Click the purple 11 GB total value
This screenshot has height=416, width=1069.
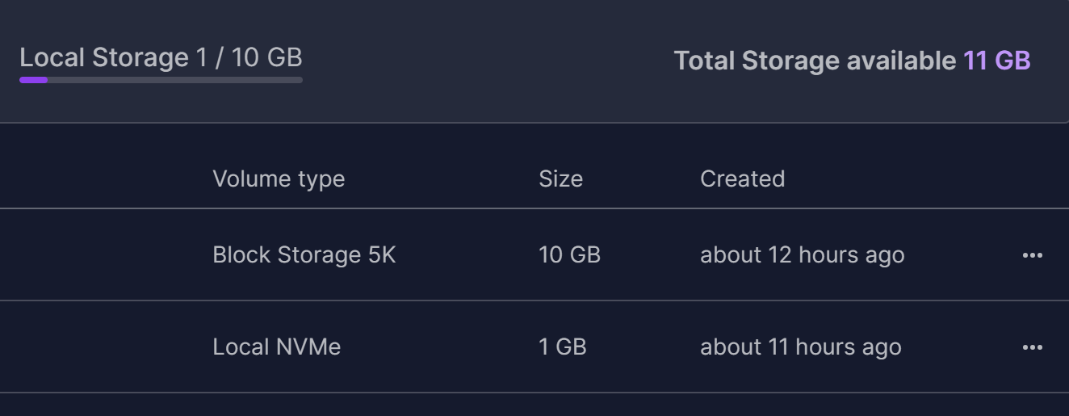(996, 61)
